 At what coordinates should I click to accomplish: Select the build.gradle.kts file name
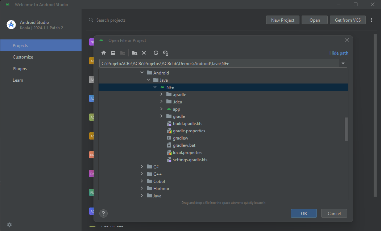click(x=187, y=124)
